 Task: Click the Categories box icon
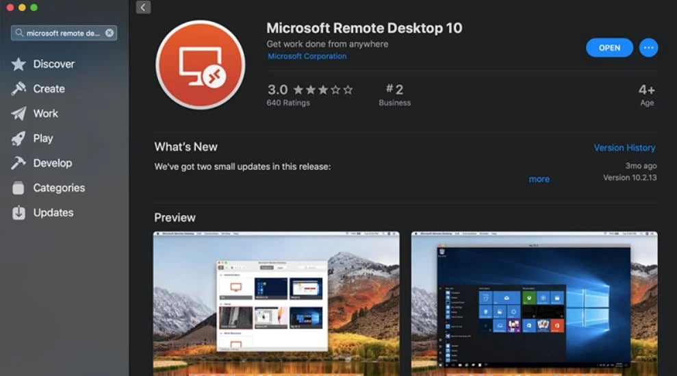18,188
